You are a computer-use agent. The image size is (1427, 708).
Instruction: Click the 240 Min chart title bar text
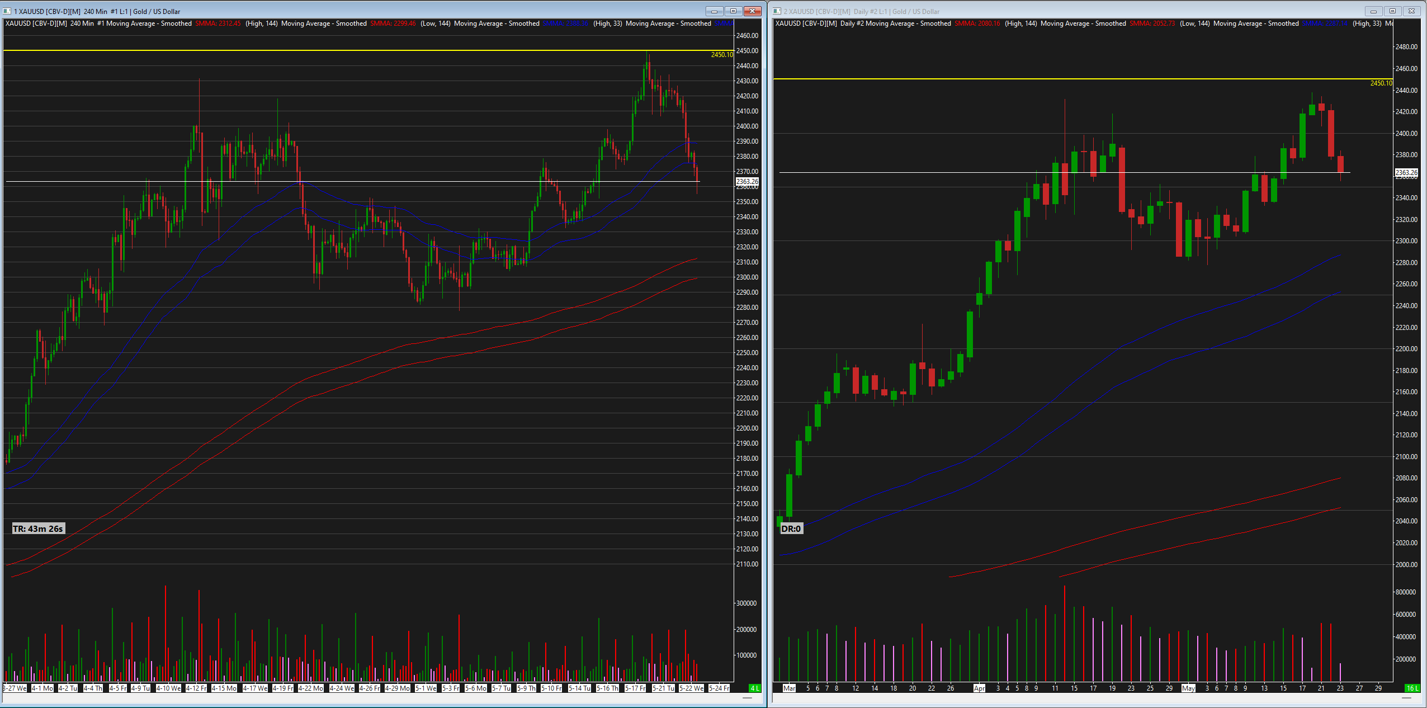tap(97, 11)
